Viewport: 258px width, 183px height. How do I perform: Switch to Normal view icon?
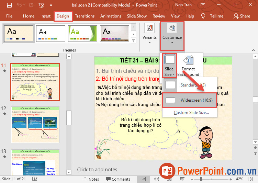[143, 179]
